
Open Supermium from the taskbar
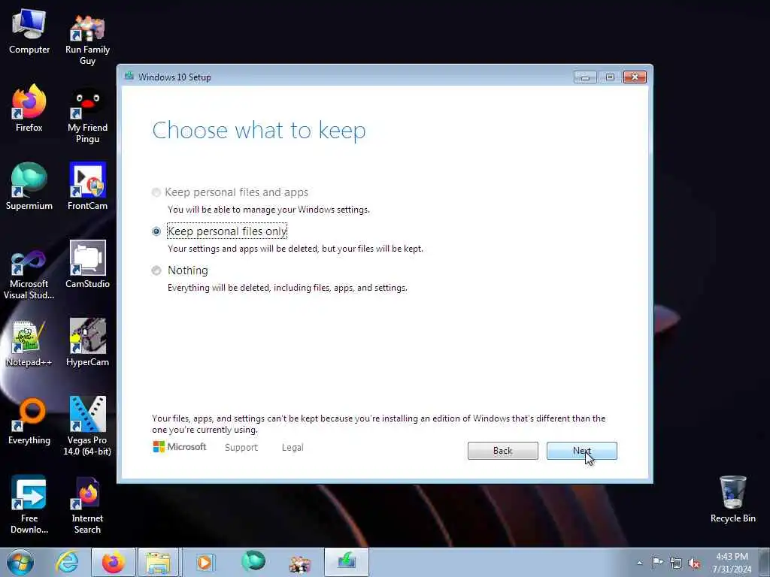[253, 561]
